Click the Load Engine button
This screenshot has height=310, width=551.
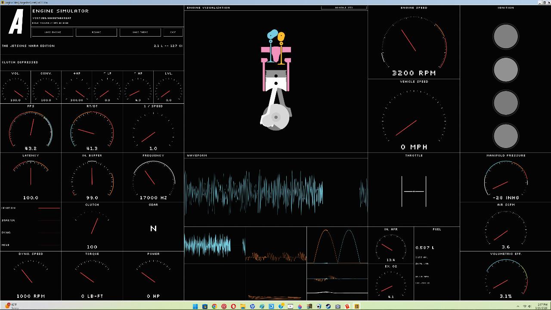[x=53, y=32]
